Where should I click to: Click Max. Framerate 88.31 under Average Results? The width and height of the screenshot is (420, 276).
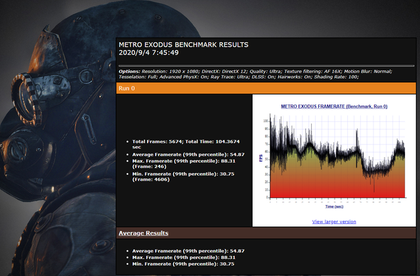pyautogui.click(x=184, y=258)
